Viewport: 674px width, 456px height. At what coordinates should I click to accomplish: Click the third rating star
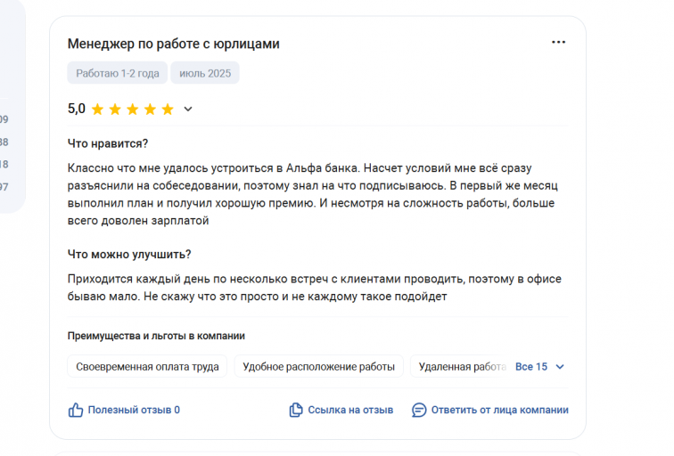pos(132,109)
